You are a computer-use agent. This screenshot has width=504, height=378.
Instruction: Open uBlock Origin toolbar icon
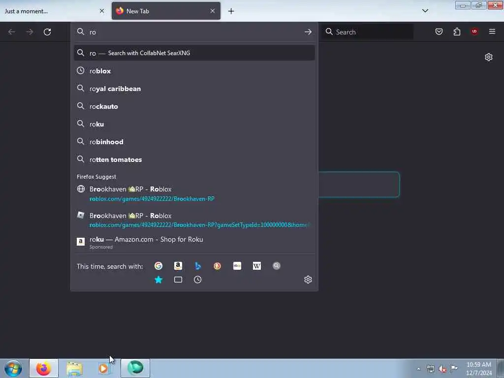(x=474, y=31)
